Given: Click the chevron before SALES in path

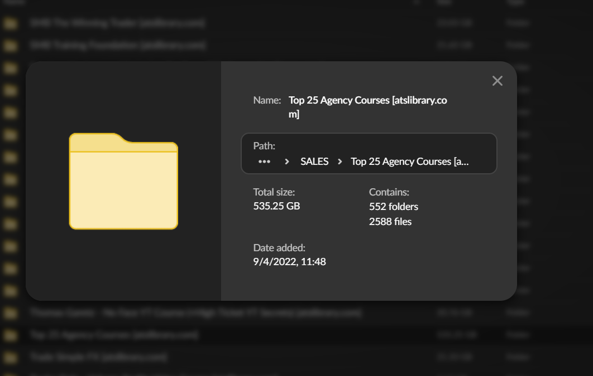Looking at the screenshot, I should [x=286, y=162].
